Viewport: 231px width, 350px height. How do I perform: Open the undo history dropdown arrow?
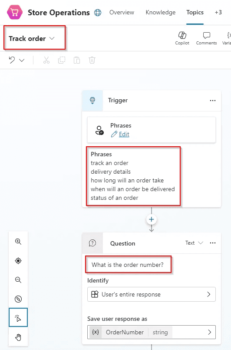click(22, 60)
